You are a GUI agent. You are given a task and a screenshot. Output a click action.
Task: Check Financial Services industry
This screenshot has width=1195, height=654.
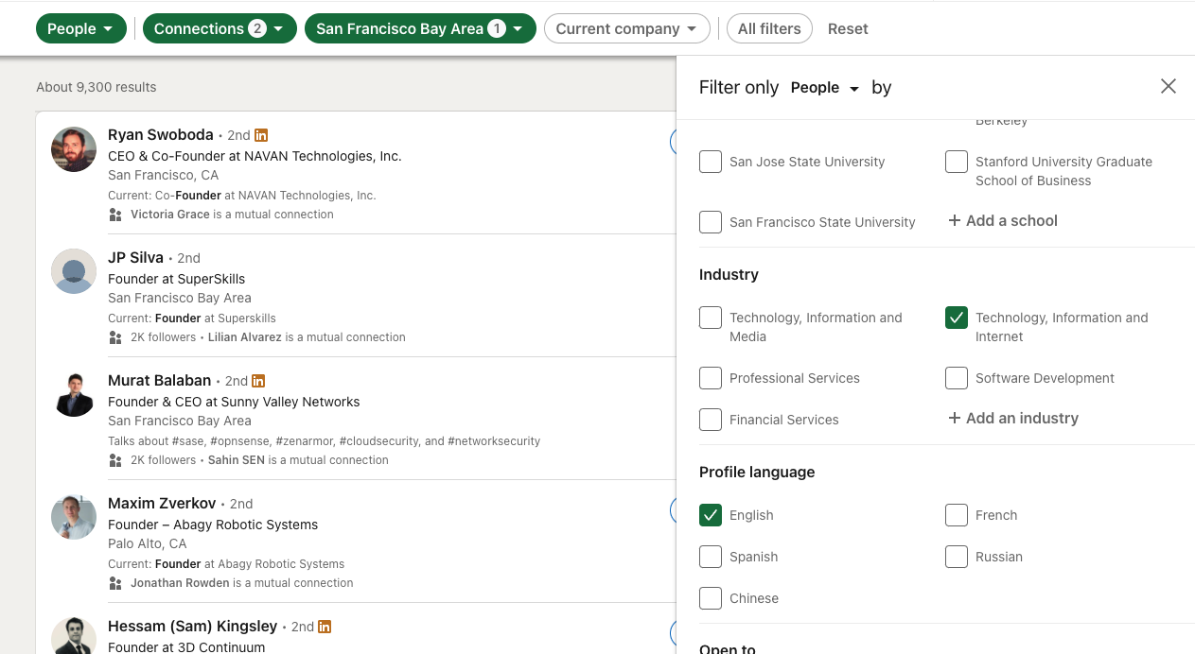(711, 420)
